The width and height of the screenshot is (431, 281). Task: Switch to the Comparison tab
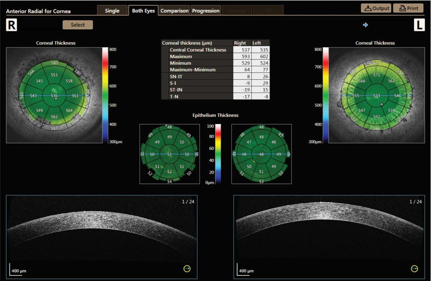pos(175,10)
